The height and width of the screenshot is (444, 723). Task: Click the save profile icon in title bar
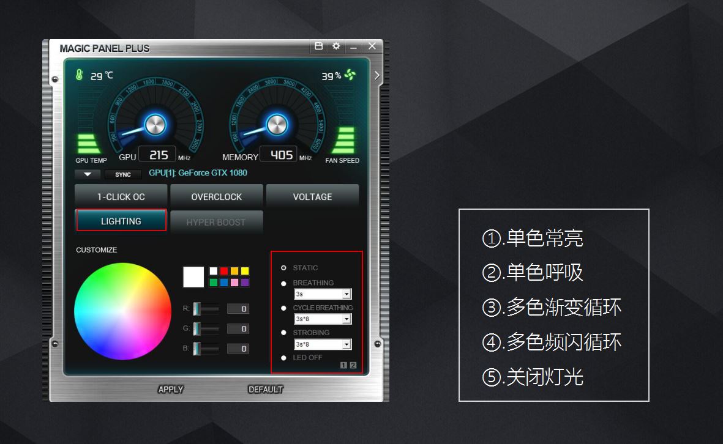pyautogui.click(x=318, y=46)
